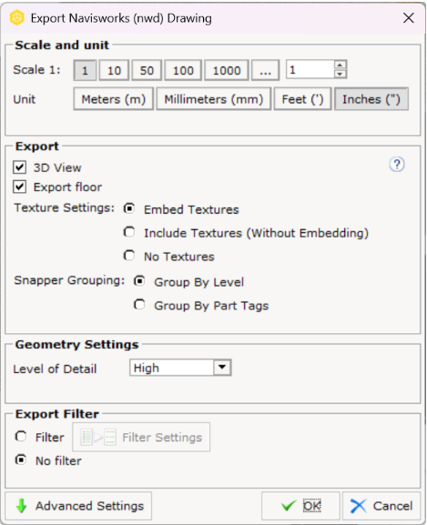Close the Export Navisworks dialog
Image resolution: width=427 pixels, height=525 pixels.
409,18
